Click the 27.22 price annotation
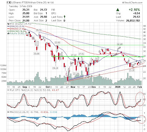This screenshot has width=147, height=132. 74,55
